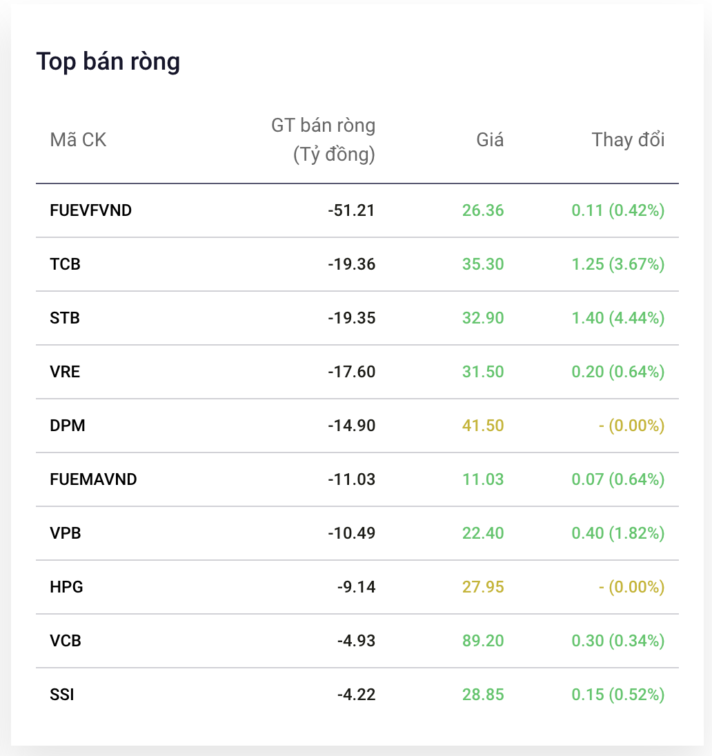Select the HPG ticker symbol

tap(66, 587)
